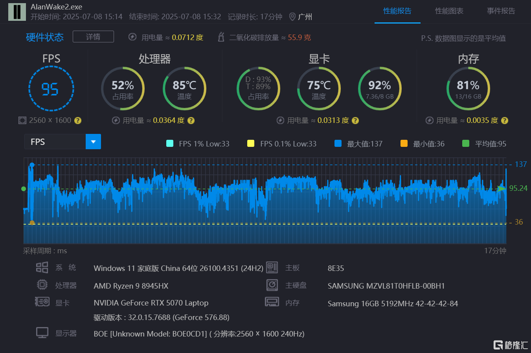Toggle the 最小值:36 legend swatch
The image size is (531, 353).
[404, 143]
